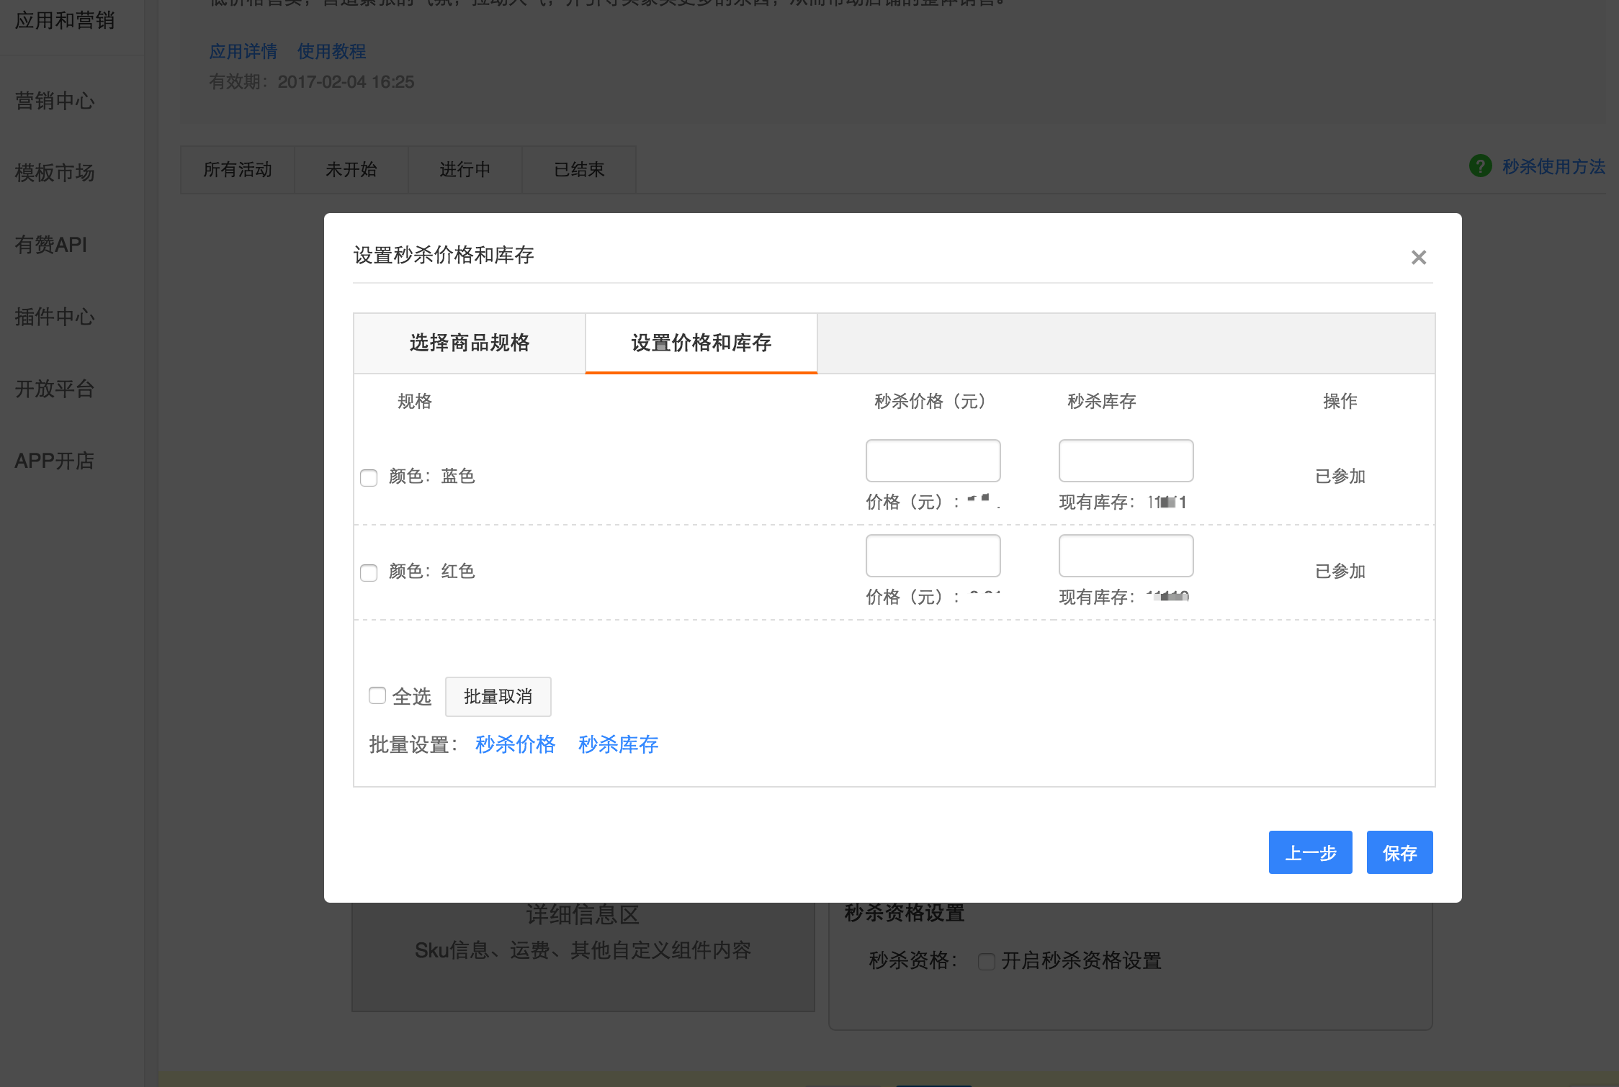Screen dimensions: 1619x1087
Task: Click 应用和营销 sidebar heading
Action: [65, 20]
